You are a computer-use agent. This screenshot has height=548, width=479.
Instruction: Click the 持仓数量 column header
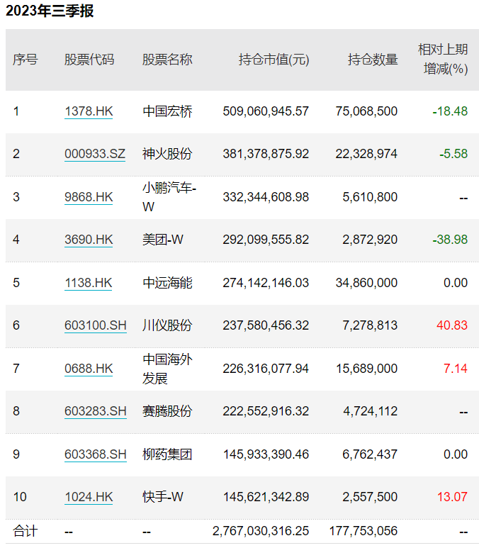point(373,60)
